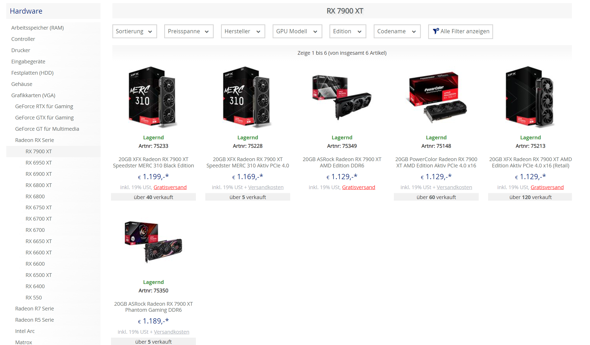Expand the Preisspanne dropdown
The image size is (590, 345).
point(189,31)
